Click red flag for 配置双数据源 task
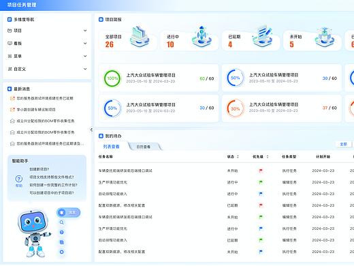Viewport: 354px width, 266px height. (x=261, y=205)
